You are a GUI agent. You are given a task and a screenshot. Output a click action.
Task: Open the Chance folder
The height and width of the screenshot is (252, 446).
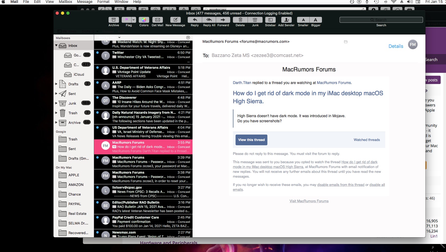coord(74,194)
